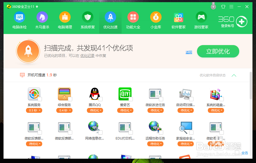Click the medal icon in title bar
This screenshot has width=256, height=163.
213,6
